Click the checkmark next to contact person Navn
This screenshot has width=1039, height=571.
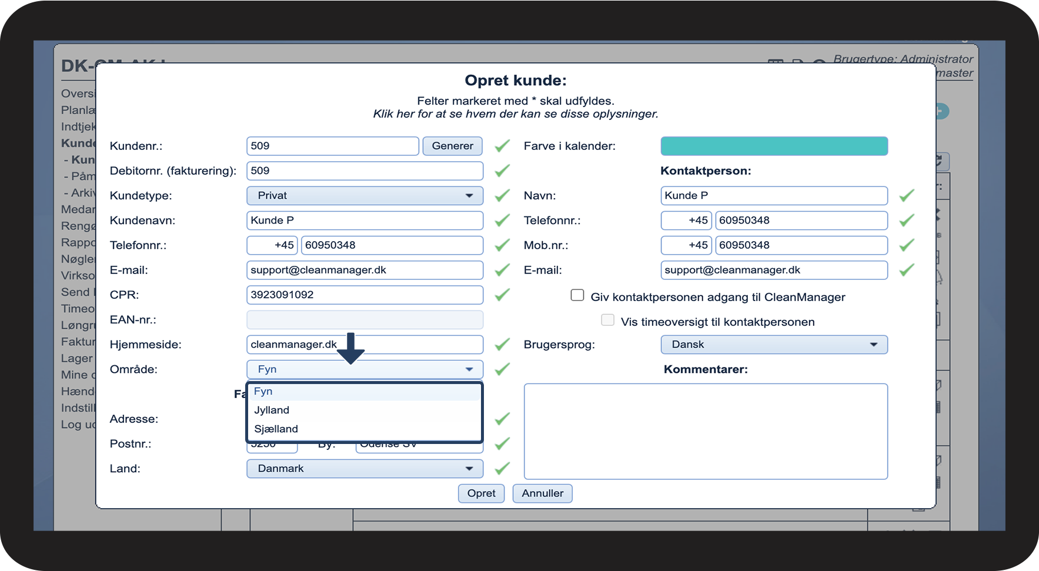(906, 195)
